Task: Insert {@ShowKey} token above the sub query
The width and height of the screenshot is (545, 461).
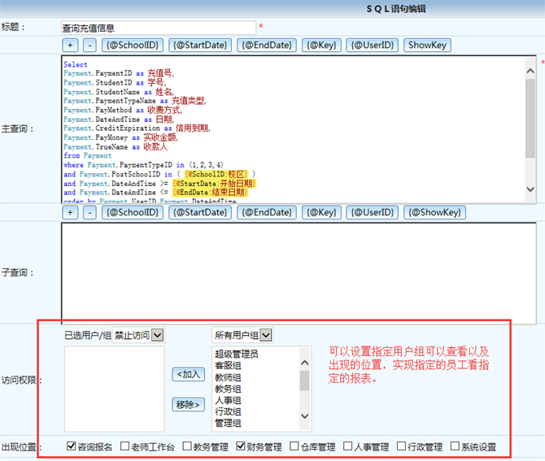Action: 434,212
